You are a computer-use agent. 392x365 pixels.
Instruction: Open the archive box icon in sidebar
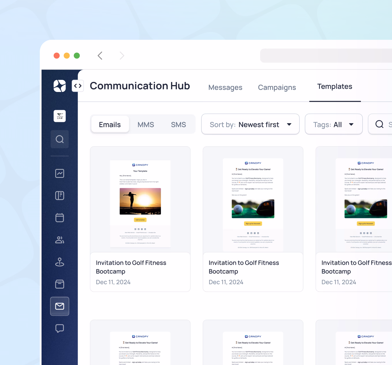[60, 284]
